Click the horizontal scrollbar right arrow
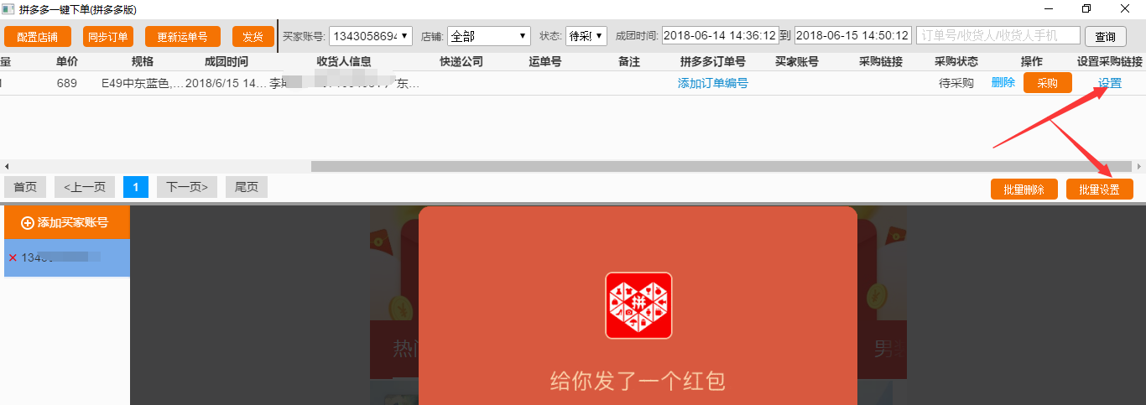Viewport: 1146px width, 405px height. [x=1139, y=167]
